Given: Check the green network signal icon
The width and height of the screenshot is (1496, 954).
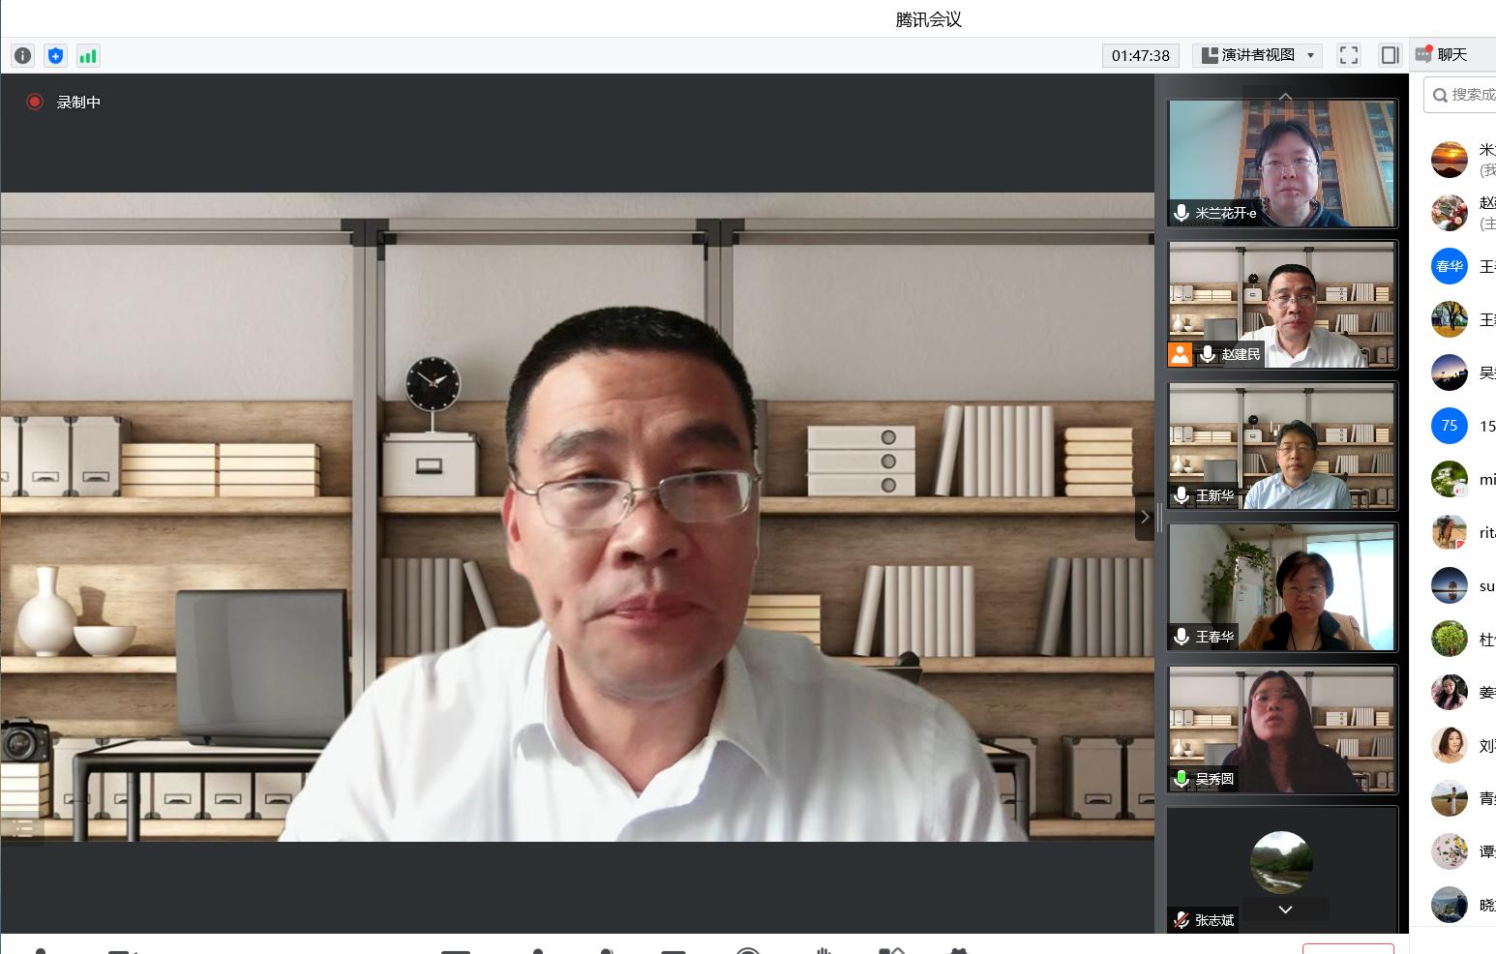Looking at the screenshot, I should tap(88, 56).
